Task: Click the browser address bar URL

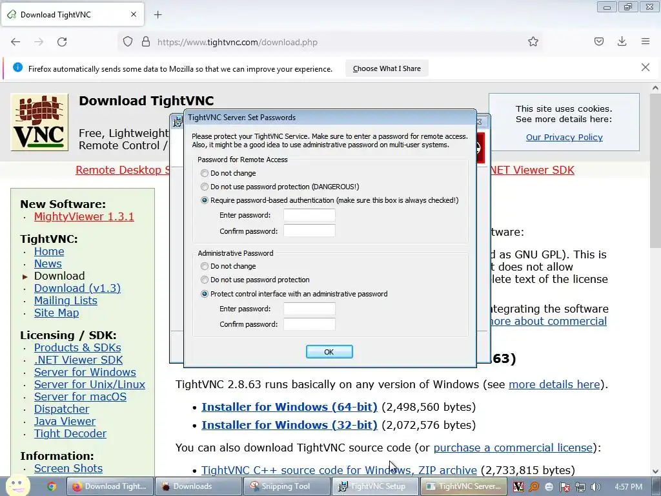Action: pos(238,42)
